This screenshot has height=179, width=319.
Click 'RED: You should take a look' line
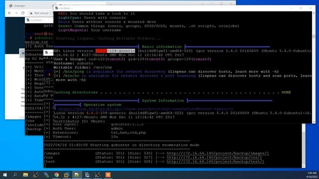pos(96,13)
